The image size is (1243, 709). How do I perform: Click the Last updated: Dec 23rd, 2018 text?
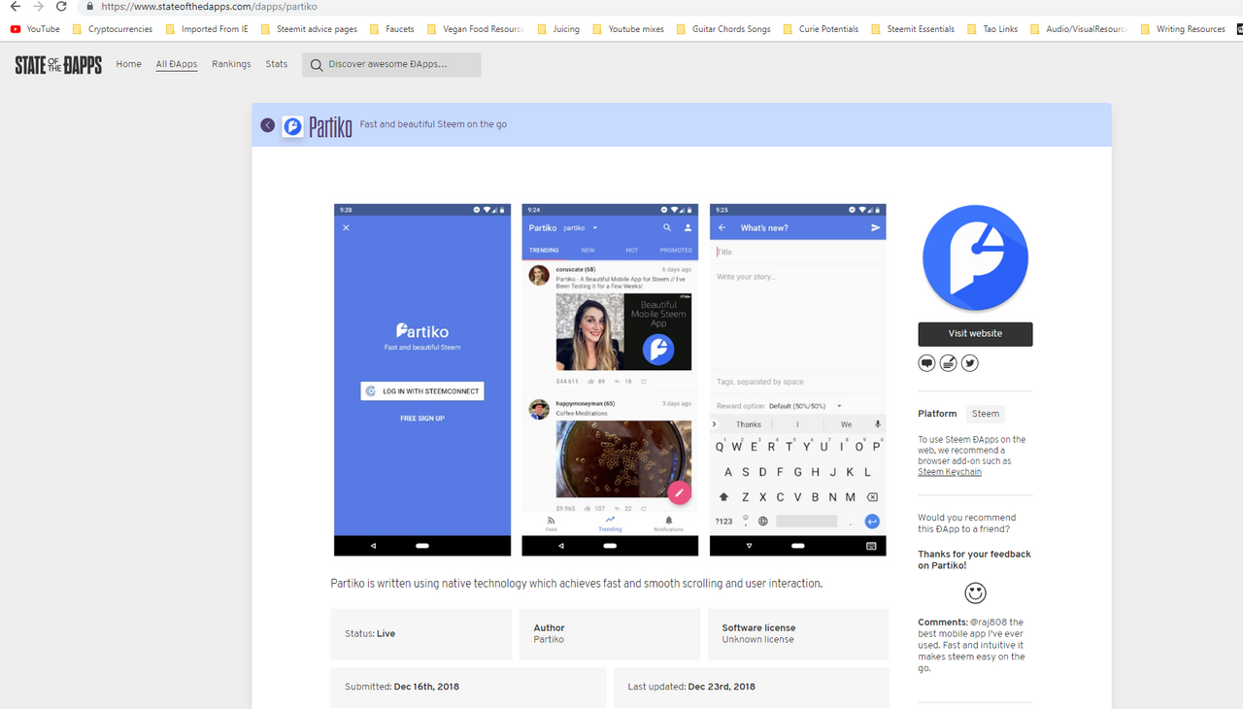pyautogui.click(x=691, y=687)
